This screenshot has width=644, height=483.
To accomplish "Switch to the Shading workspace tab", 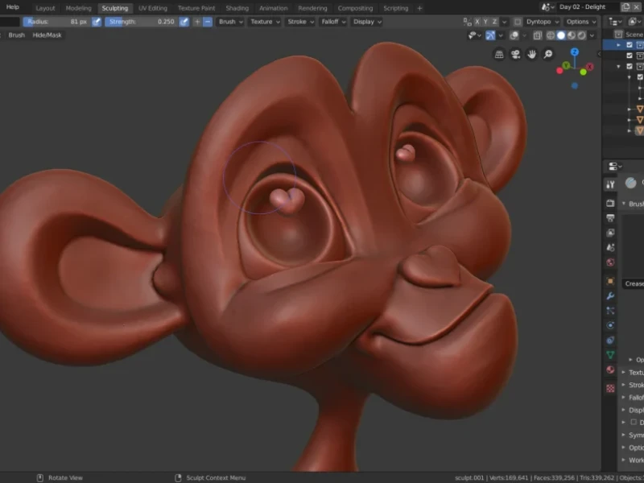I will pos(237,8).
